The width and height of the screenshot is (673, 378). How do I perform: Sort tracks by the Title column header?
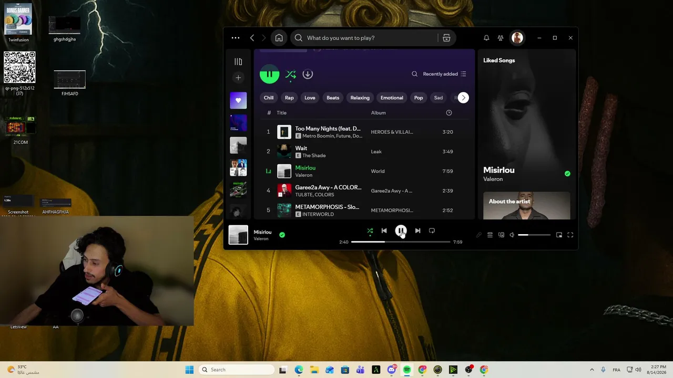click(x=281, y=113)
